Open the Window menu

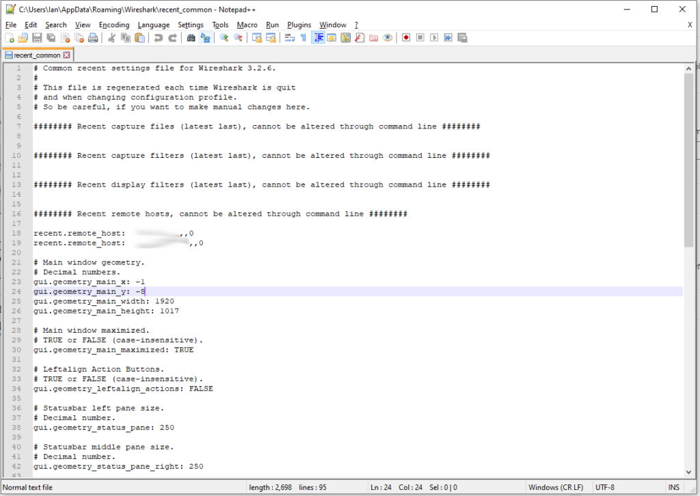[333, 25]
